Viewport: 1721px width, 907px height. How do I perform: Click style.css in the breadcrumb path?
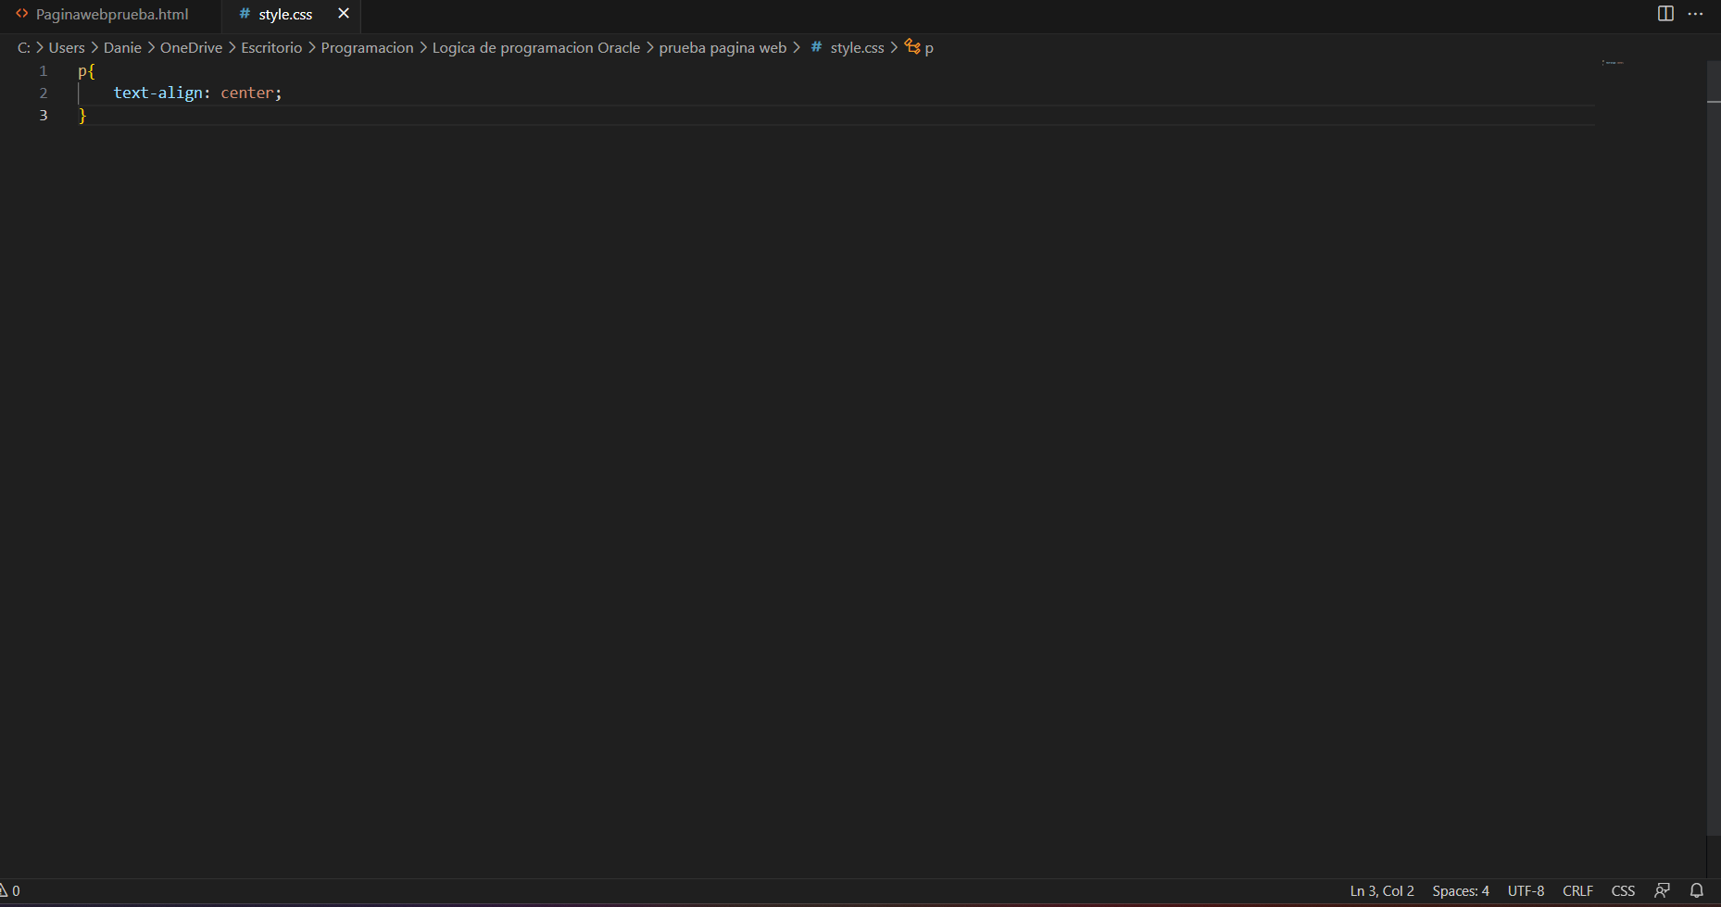[x=857, y=47]
